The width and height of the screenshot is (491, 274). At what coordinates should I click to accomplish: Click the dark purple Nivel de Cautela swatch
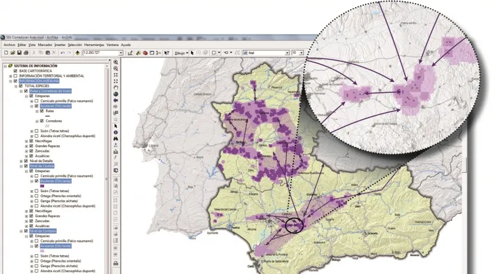pos(42,186)
